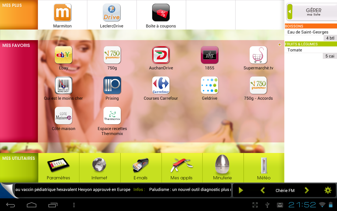The image size is (337, 211).
Task: Open radio settings gear
Action: coord(328,190)
